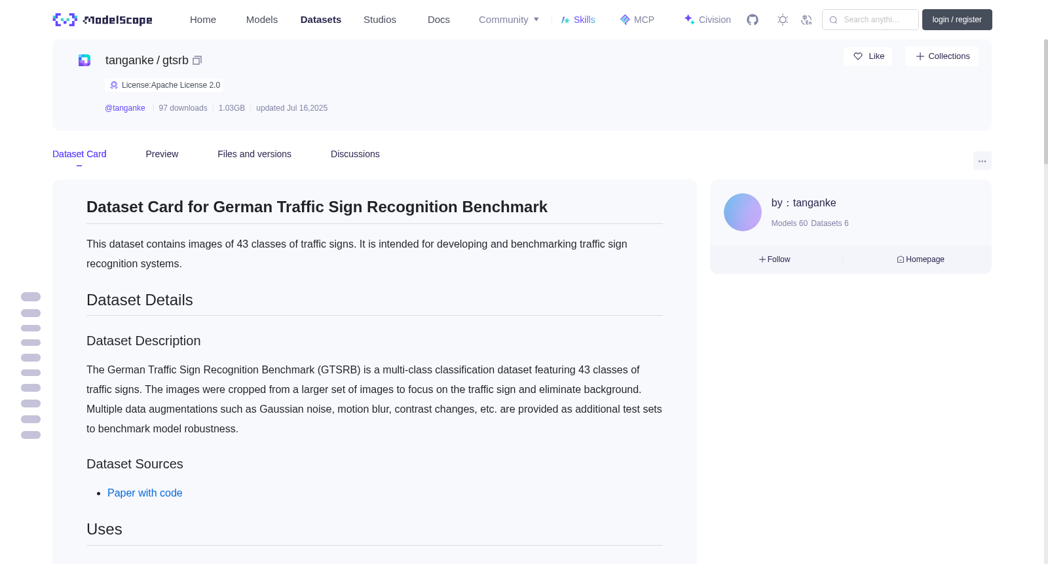1048x564 pixels.
Task: Click the Dataset Details heading
Action: pos(140,300)
